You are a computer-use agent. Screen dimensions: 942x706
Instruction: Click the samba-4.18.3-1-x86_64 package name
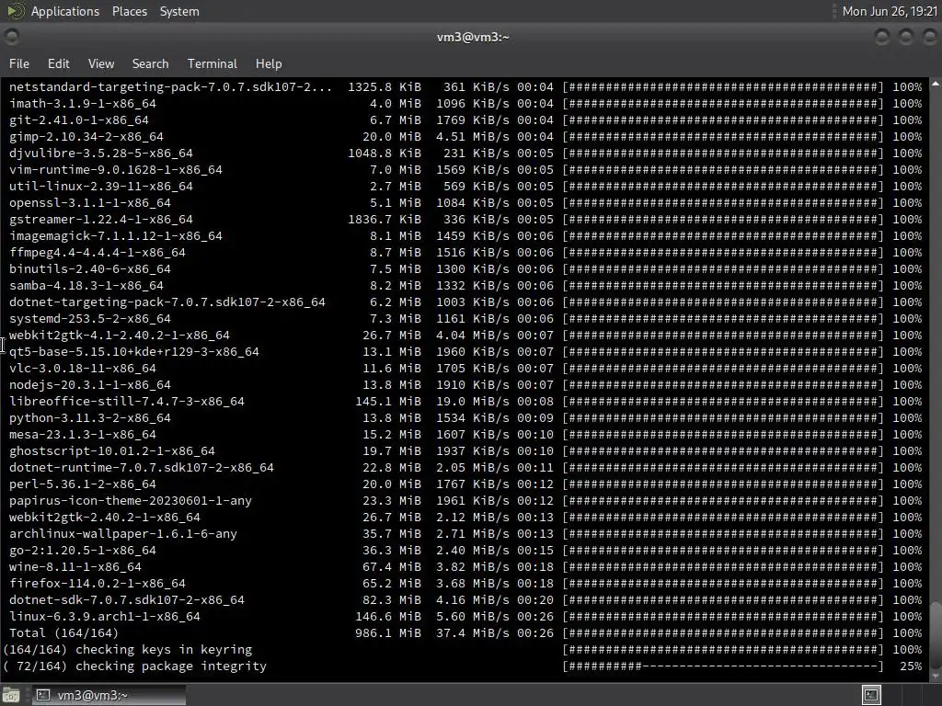[86, 286]
